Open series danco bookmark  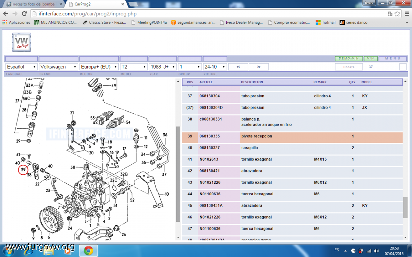(x=353, y=23)
